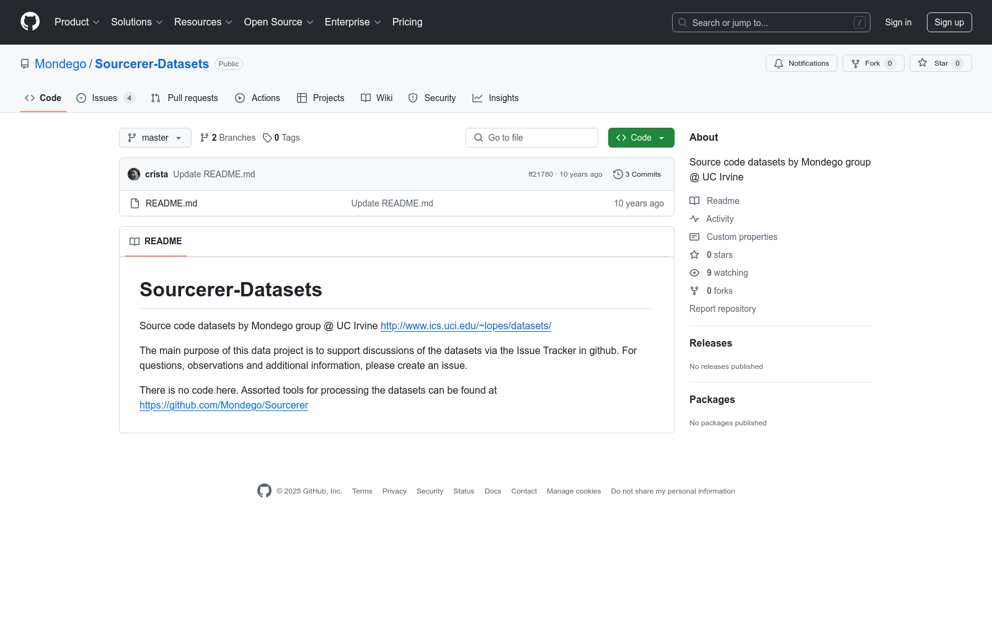
Task: Click the README.md file icon
Action: [x=135, y=203]
